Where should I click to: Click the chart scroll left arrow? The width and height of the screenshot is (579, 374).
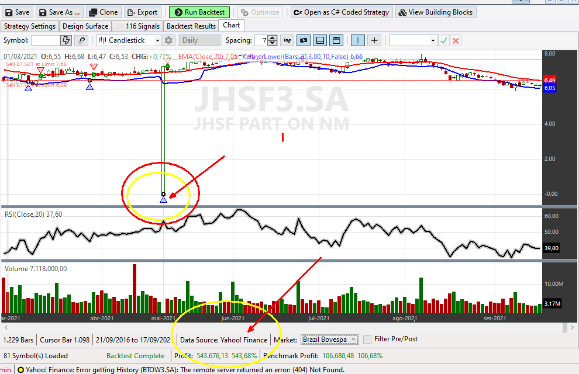(6, 327)
